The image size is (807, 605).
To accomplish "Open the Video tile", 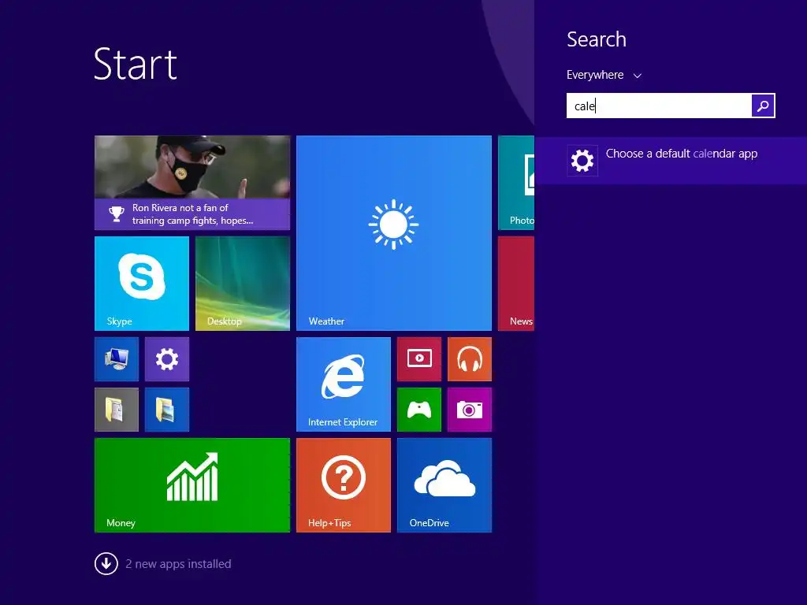I will (x=419, y=359).
